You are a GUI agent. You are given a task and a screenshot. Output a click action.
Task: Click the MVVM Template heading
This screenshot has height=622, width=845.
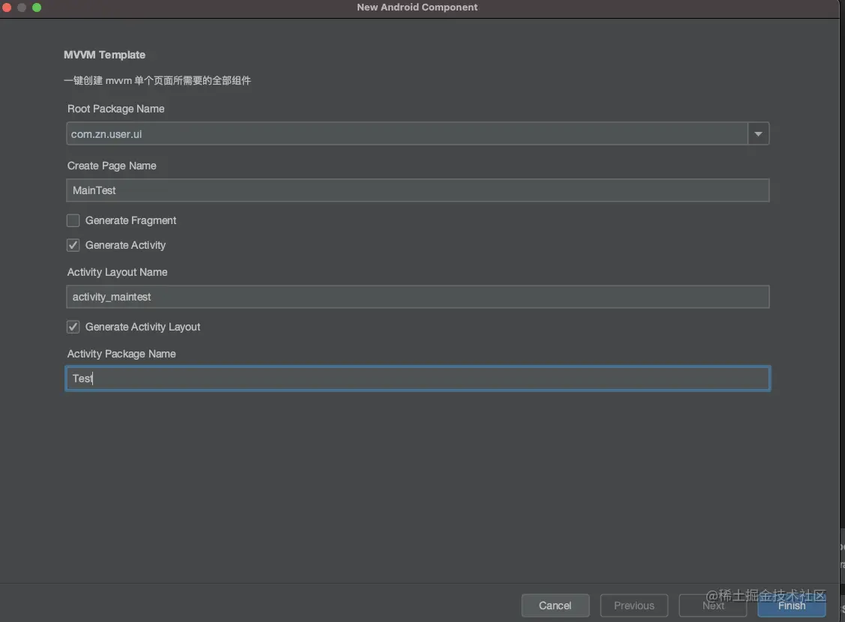[104, 55]
